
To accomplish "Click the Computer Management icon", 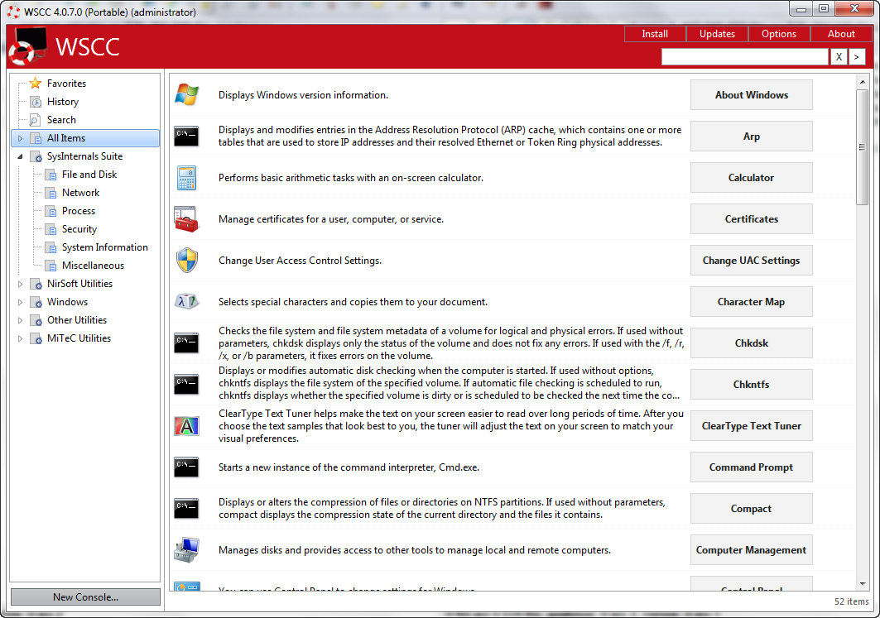I will (x=186, y=550).
